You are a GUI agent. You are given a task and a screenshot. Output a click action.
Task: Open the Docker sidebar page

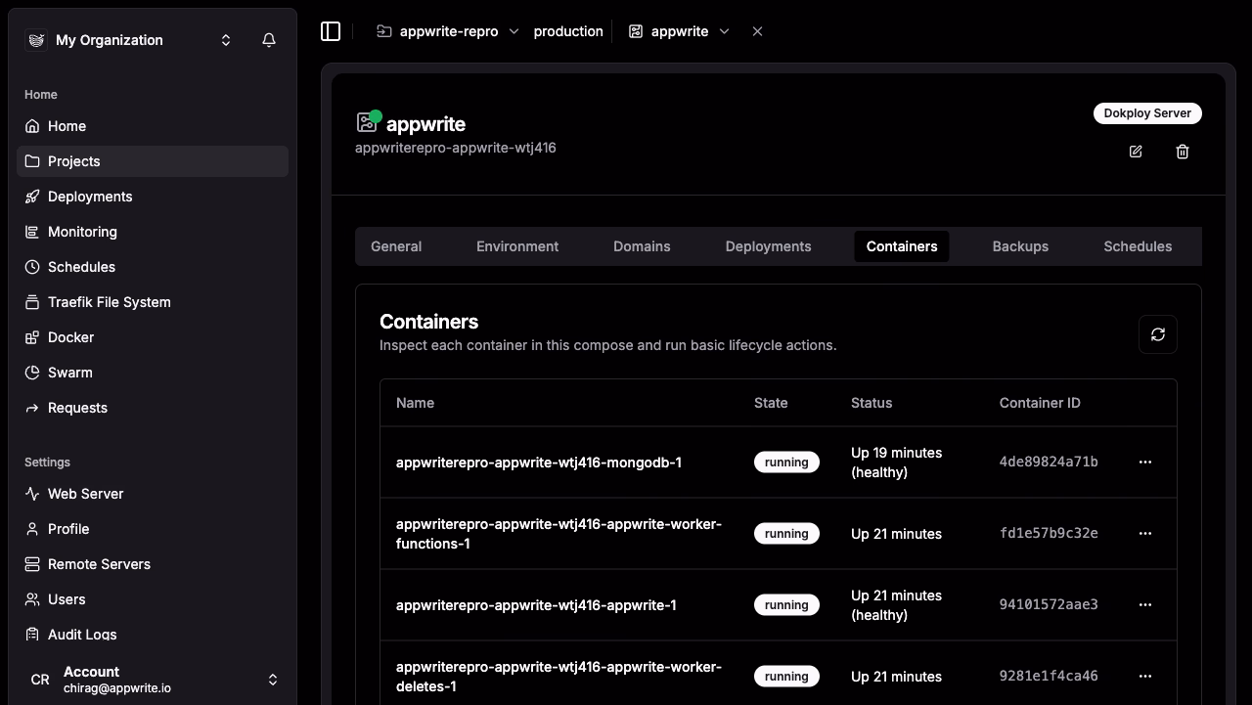153,337
